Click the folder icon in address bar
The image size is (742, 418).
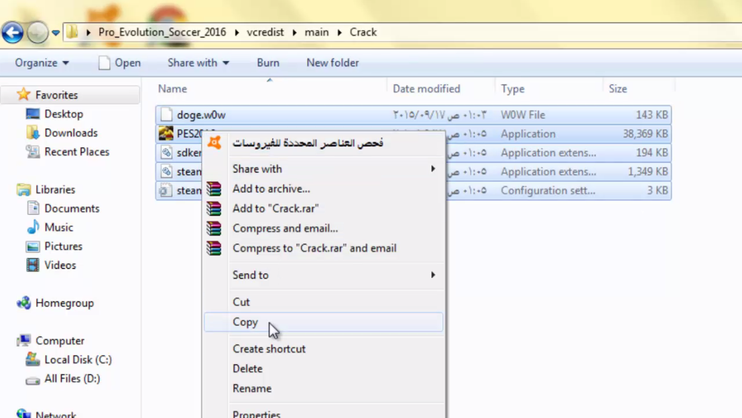coord(72,33)
